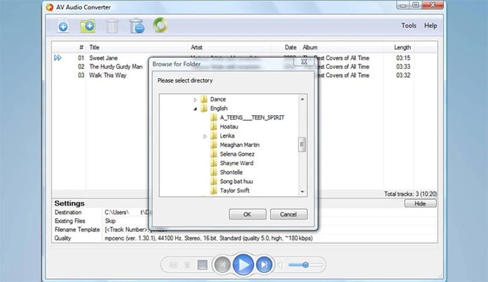
Task: Sort tracks by the Length column header
Action: [x=402, y=47]
